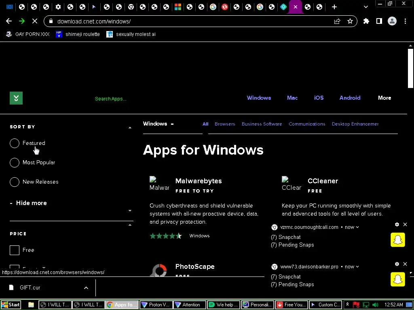Add a new tab with the plus button
The width and height of the screenshot is (414, 310).
click(x=334, y=7)
